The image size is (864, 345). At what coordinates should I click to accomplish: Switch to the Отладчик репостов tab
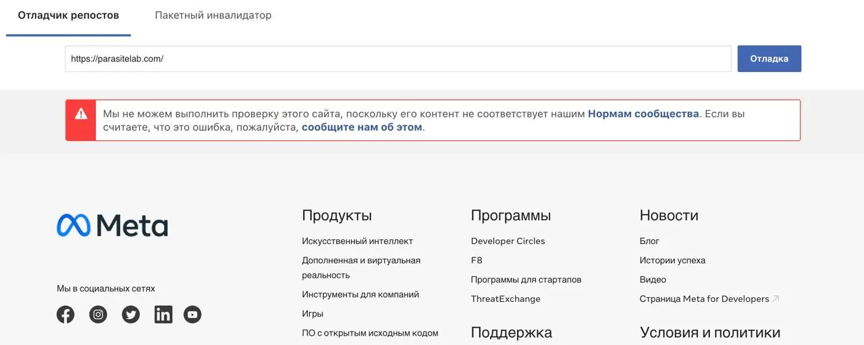pos(68,15)
